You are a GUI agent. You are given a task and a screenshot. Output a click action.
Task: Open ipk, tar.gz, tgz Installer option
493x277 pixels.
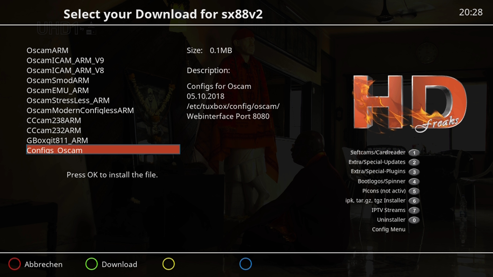375,201
